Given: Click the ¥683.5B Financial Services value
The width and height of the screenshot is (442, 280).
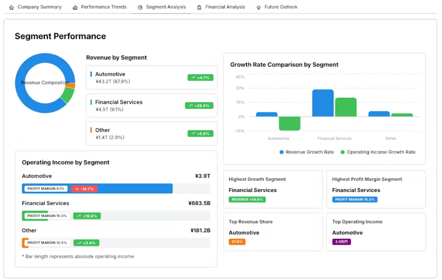Looking at the screenshot, I should pyautogui.click(x=199, y=203).
